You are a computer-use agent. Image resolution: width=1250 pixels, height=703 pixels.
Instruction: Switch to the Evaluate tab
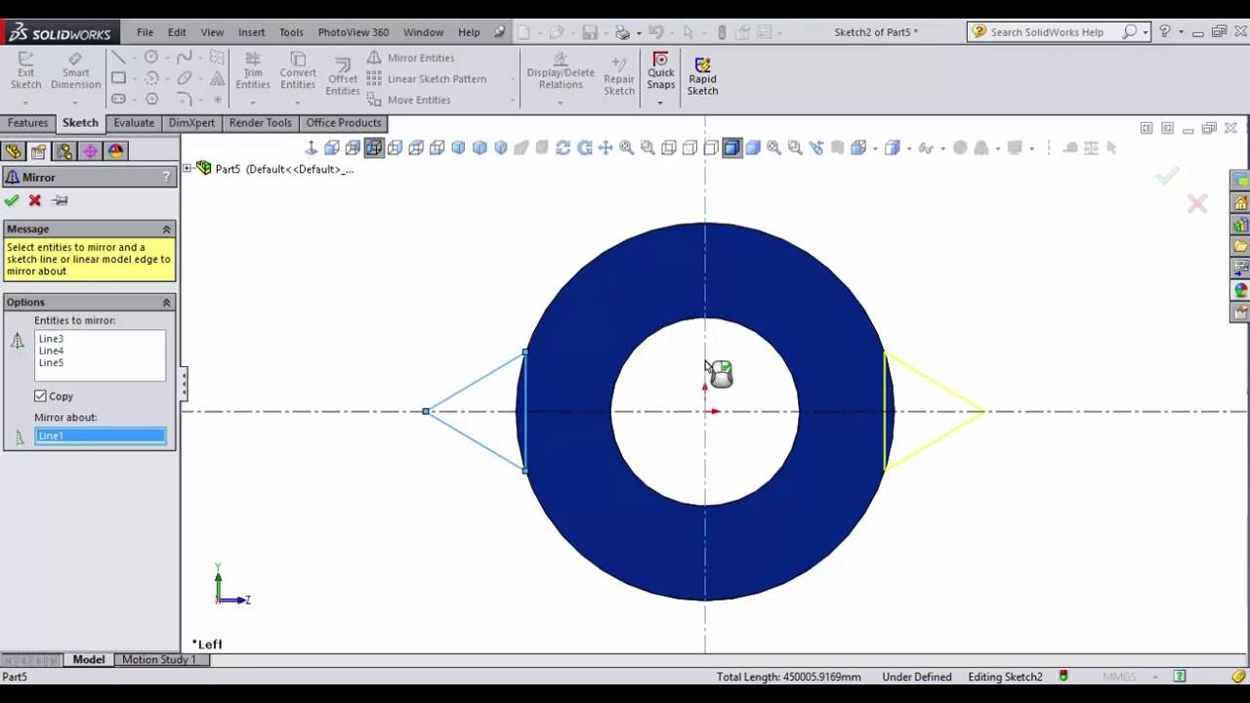point(134,123)
